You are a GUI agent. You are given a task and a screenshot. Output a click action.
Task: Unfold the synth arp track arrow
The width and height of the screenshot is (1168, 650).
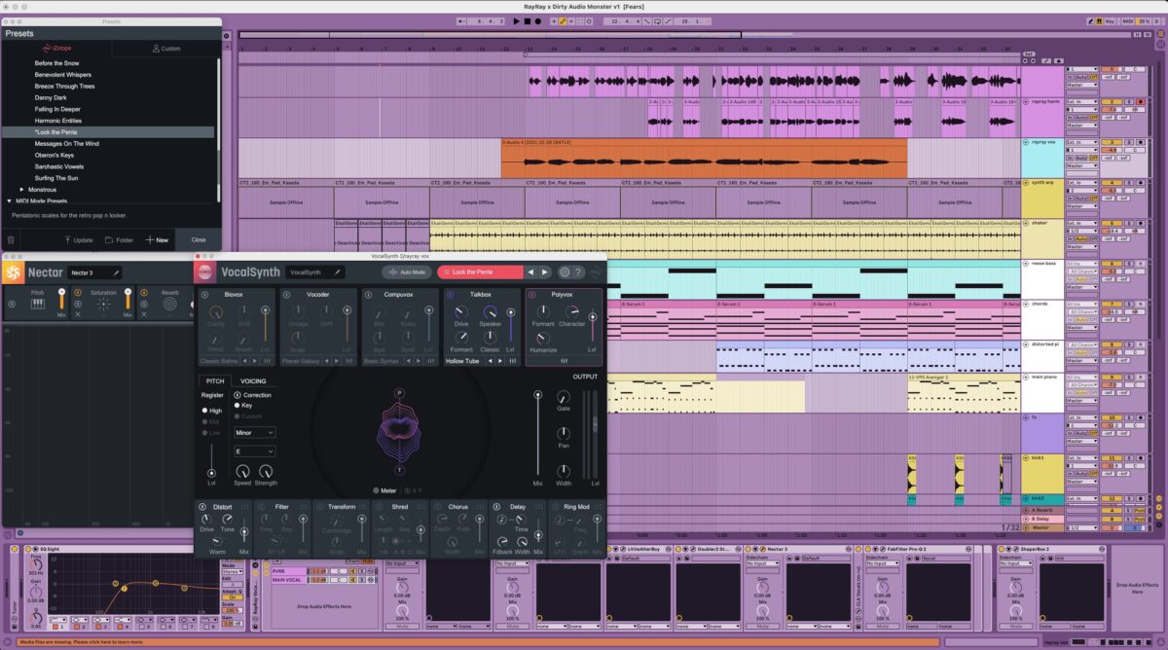[x=1025, y=183]
